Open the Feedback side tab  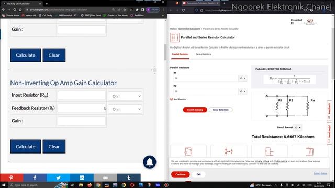(329, 111)
